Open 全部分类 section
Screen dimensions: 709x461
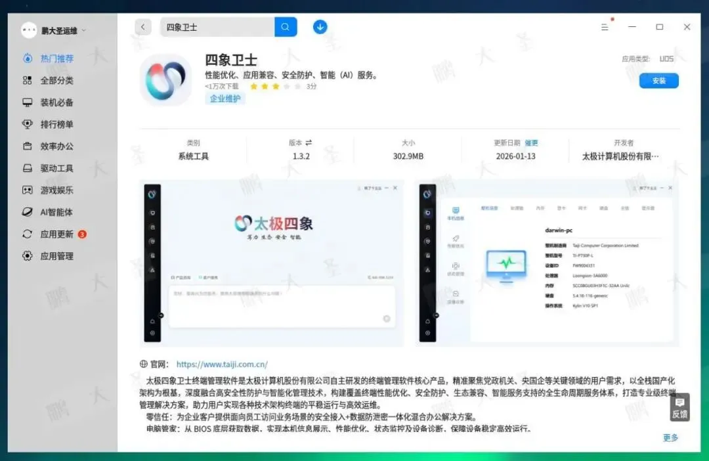[57, 81]
